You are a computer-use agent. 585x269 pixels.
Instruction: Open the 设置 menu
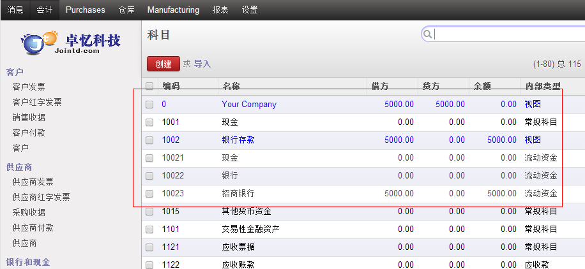tap(250, 10)
